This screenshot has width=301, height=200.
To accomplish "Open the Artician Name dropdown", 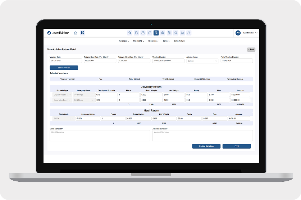I will click(x=202, y=61).
